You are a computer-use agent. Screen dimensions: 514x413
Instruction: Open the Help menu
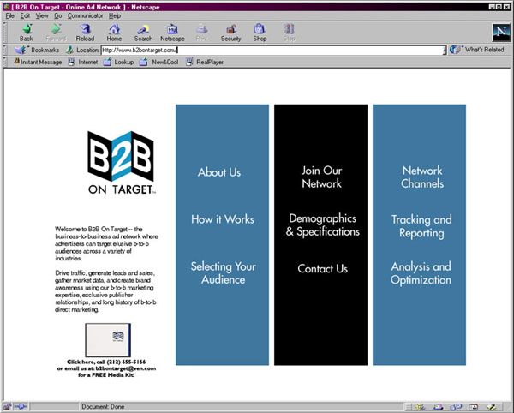[115, 15]
